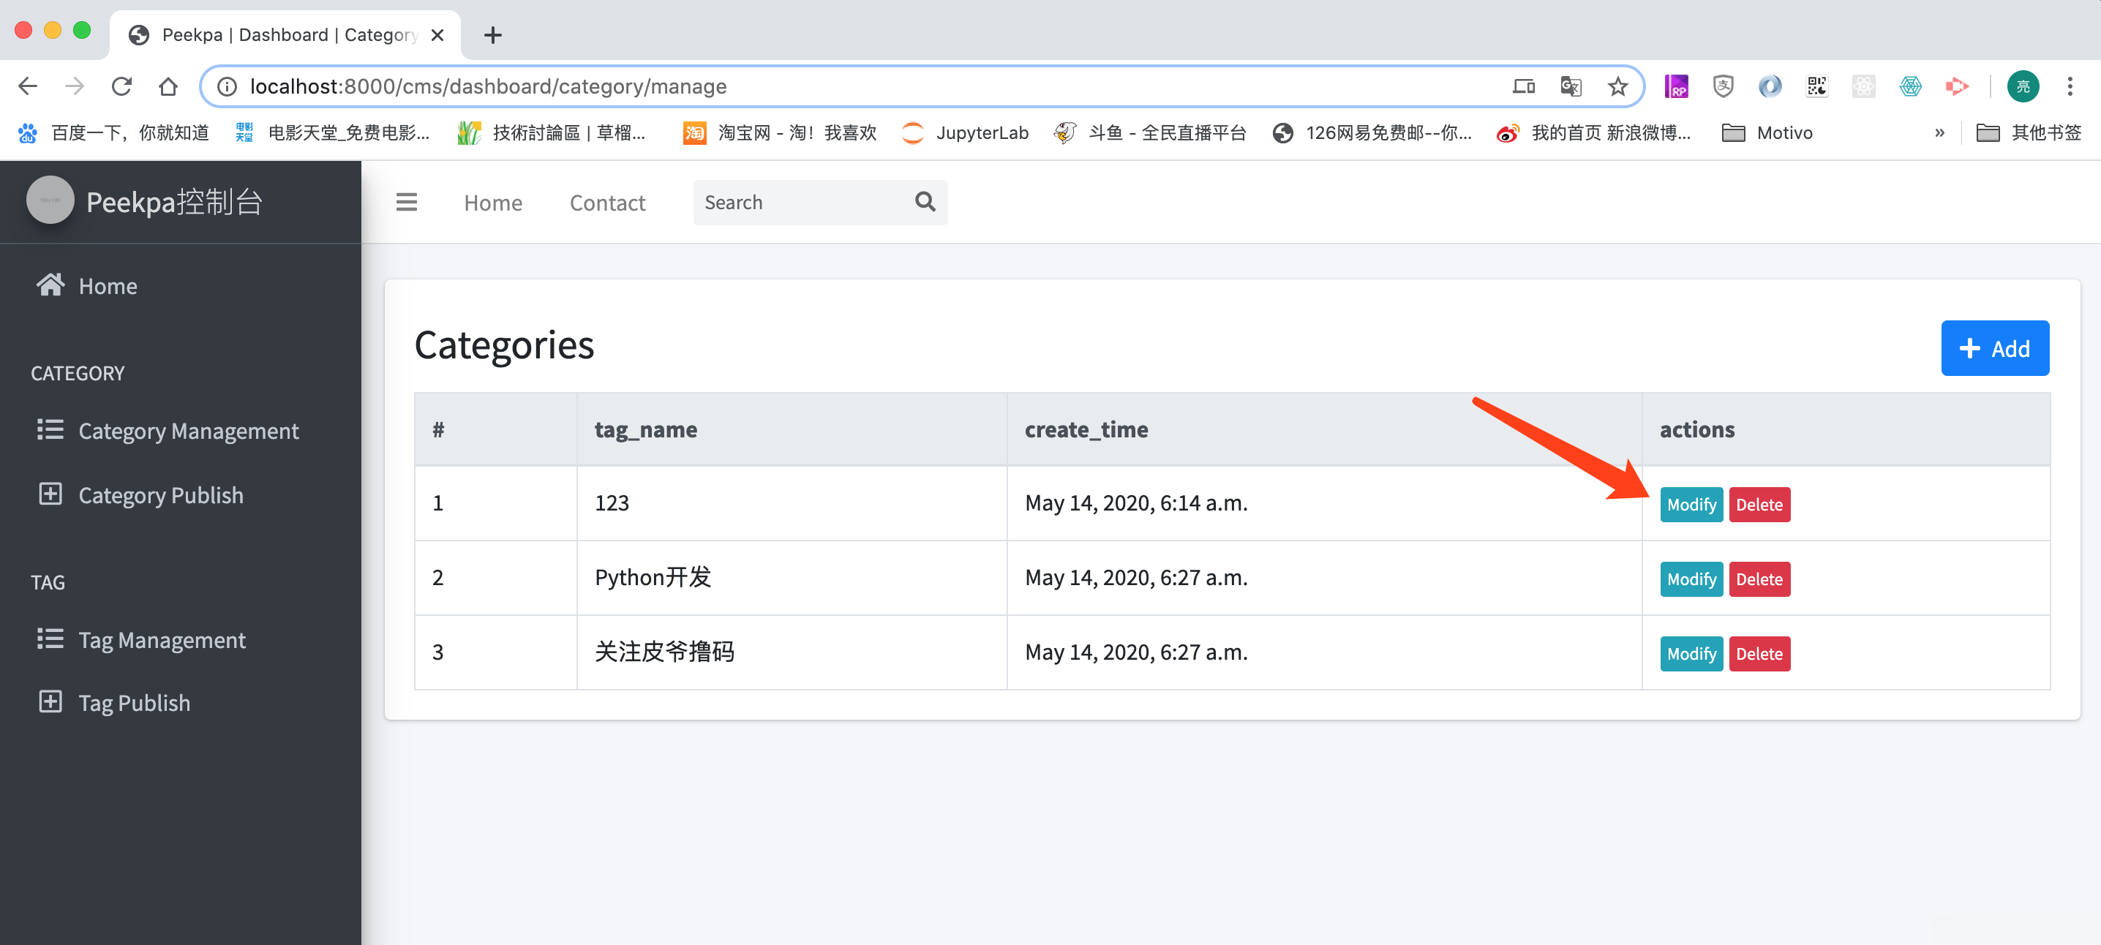This screenshot has height=945, width=2101.
Task: Open Tag Publish in sidebar
Action: [x=134, y=703]
